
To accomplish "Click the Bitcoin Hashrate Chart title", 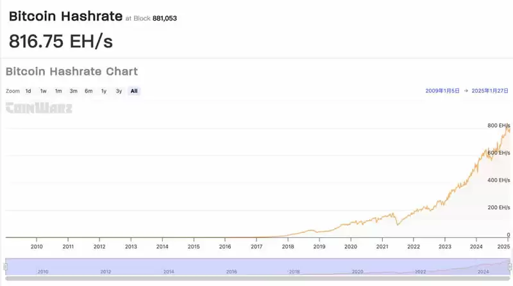I will coord(72,72).
